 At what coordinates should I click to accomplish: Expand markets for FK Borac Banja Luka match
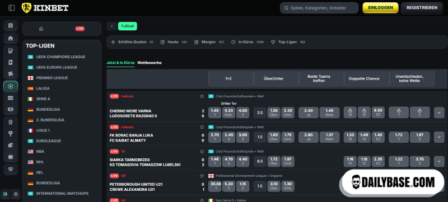coord(439,137)
